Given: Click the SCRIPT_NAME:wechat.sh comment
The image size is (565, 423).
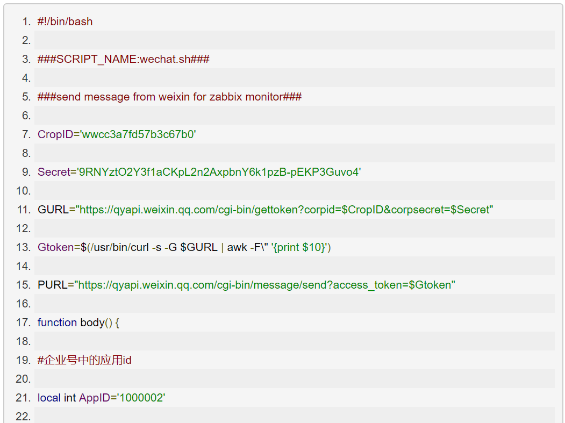Looking at the screenshot, I should 123,59.
